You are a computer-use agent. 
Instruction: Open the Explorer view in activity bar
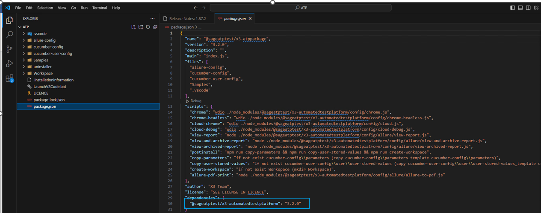tap(9, 20)
